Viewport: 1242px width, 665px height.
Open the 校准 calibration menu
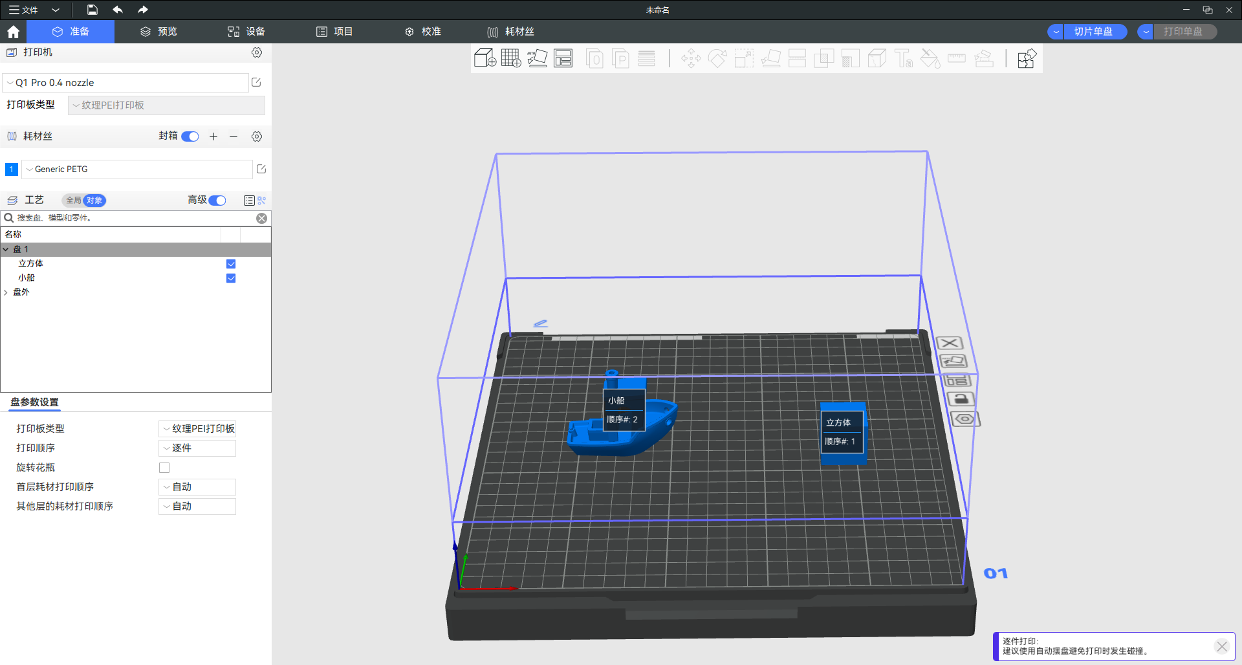pos(423,32)
